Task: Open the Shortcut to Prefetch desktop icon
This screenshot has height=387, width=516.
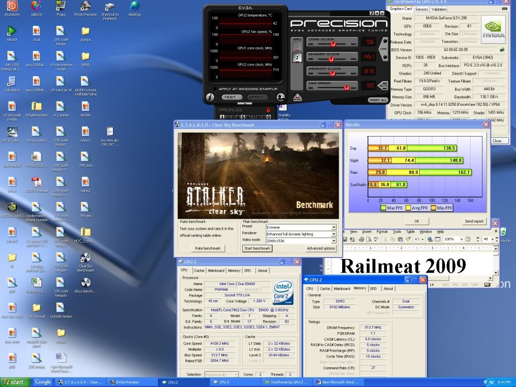Action: 110,11
